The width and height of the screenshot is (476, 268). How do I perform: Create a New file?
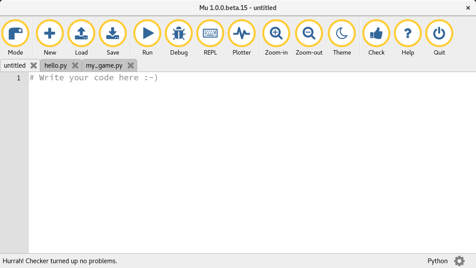click(50, 34)
